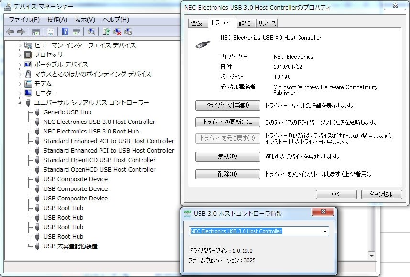Expand the プロセッサ tree node
Image resolution: width=410 pixels, height=277 pixels.
(x=20, y=55)
